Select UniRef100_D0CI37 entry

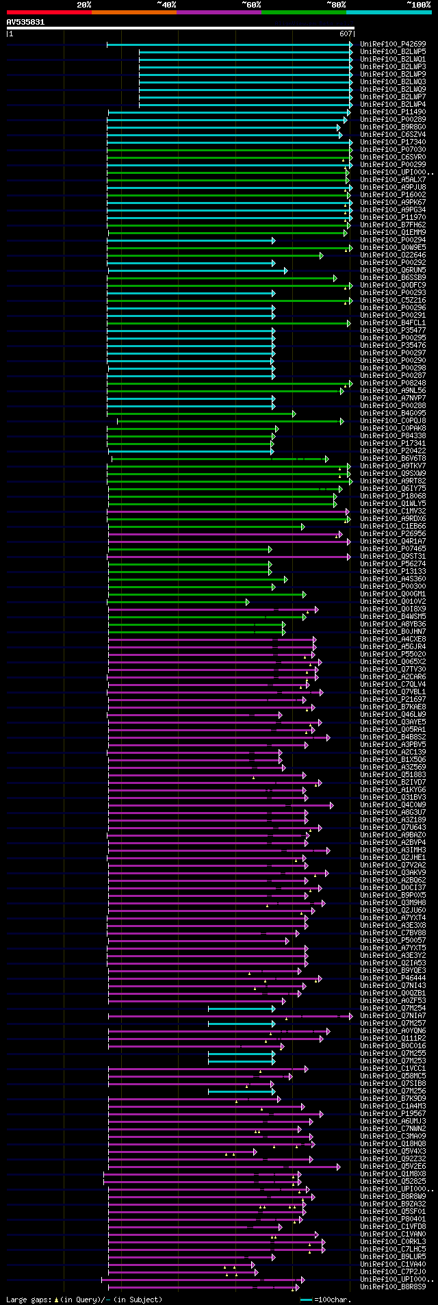[393, 887]
